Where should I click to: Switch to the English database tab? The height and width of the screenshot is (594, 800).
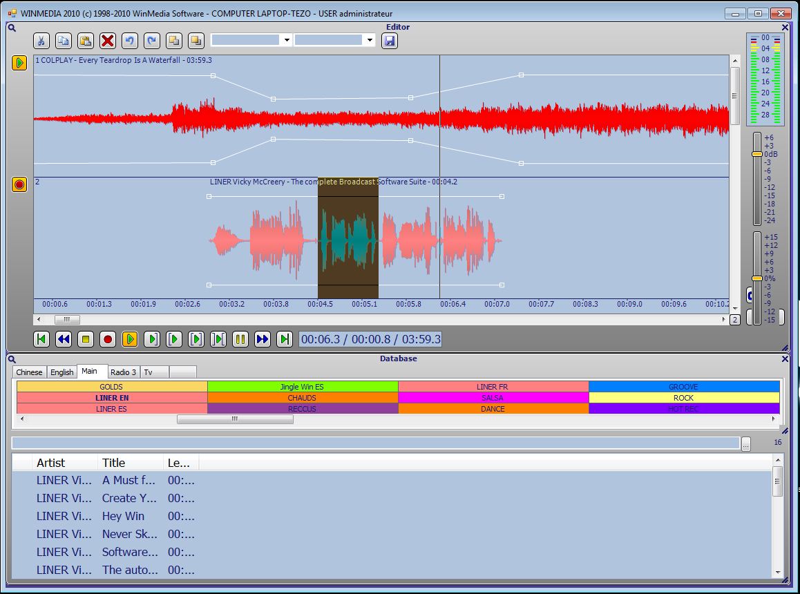(x=62, y=372)
